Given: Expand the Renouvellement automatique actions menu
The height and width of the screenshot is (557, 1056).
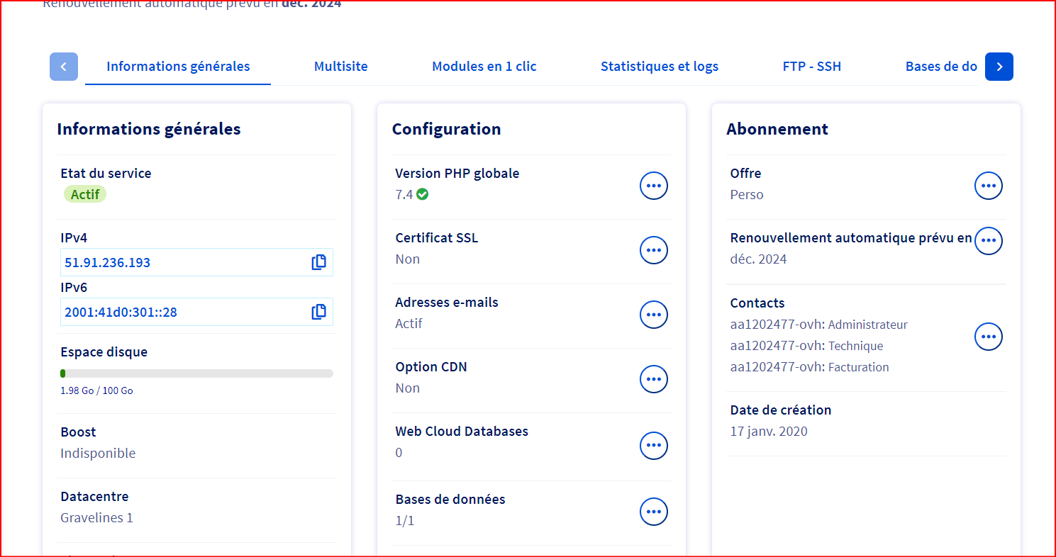Looking at the screenshot, I should 989,241.
